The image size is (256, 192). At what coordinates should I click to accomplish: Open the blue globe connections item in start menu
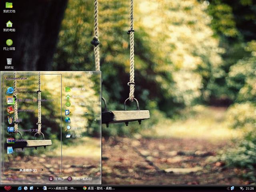(x=68, y=120)
